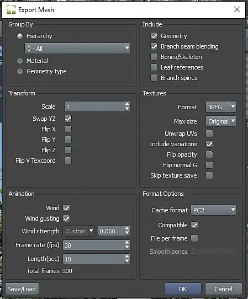Open the texture Format JPEG dropdown
248x299 pixels.
221,107
